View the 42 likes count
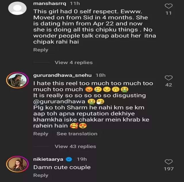 pyautogui.click(x=169, y=85)
